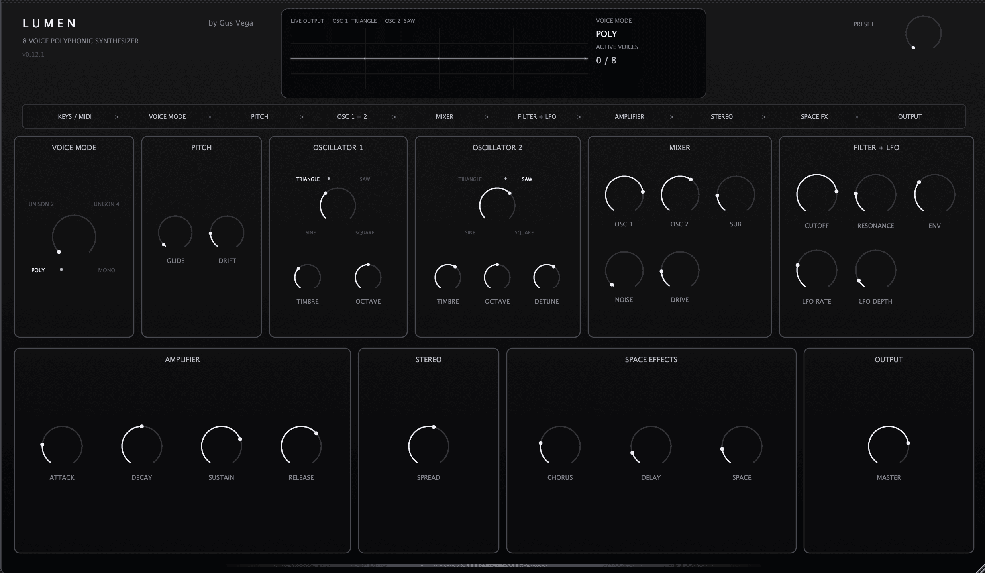Screen dimensions: 985x573
Task: Click the window corner grip handle
Action: [x=980, y=569]
